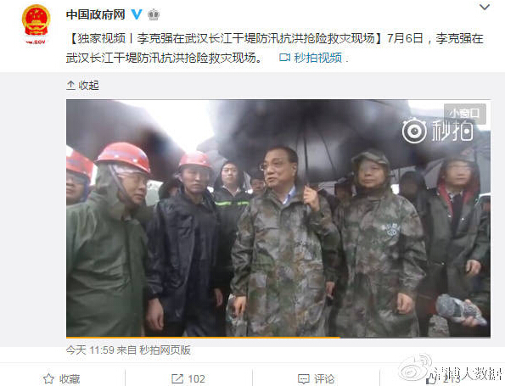Viewport: 505px width, 386px height.
Task: Switch video to 小窗口 mode
Action: coord(465,114)
